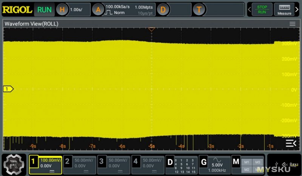Select the yellow channel 1 label
The image size is (302, 176).
click(8, 89)
